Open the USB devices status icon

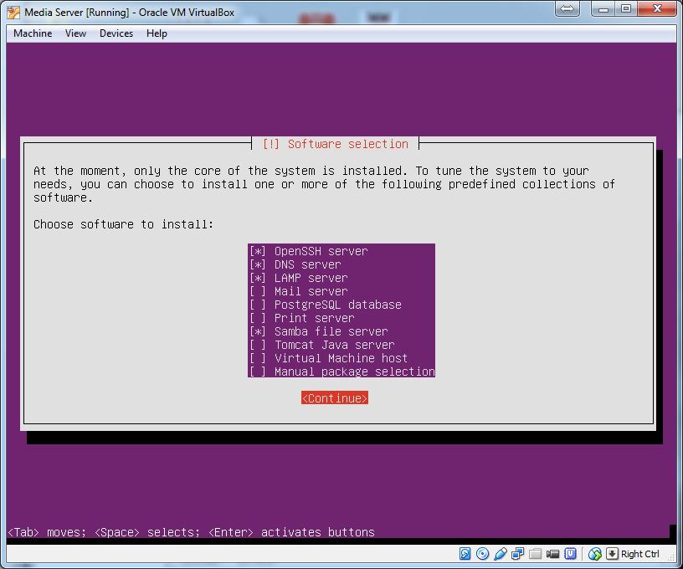click(x=500, y=554)
